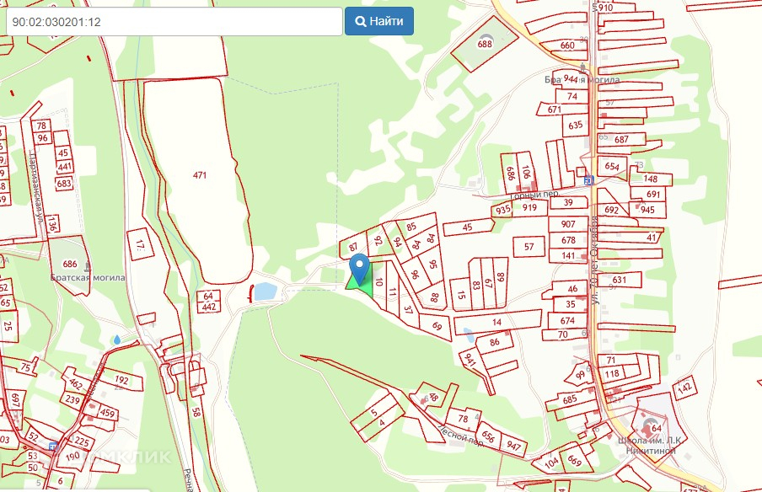Click the monument icon at parcel 688
The image size is (762, 492).
tap(485, 37)
